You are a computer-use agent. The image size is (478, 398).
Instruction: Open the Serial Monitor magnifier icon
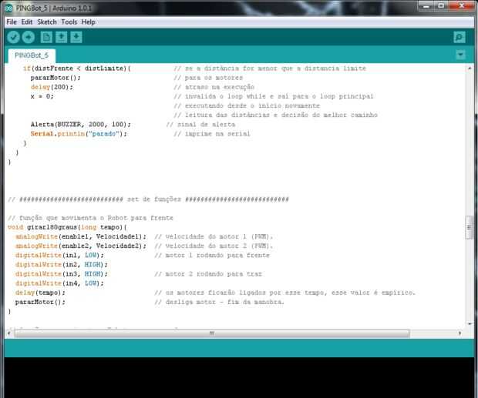(459, 37)
